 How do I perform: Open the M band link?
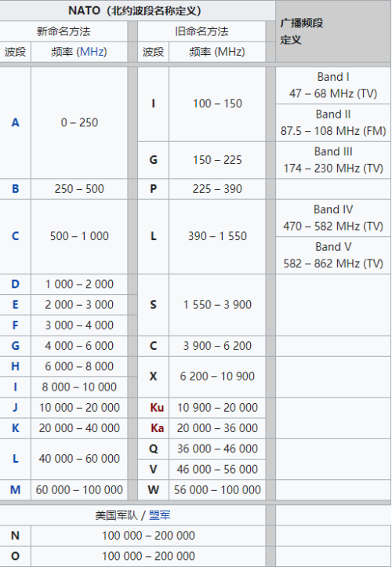click(x=15, y=490)
